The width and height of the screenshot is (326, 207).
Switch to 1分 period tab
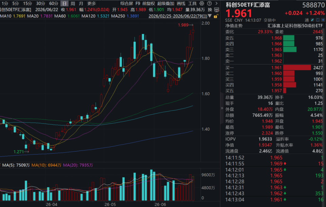pos(5,3)
